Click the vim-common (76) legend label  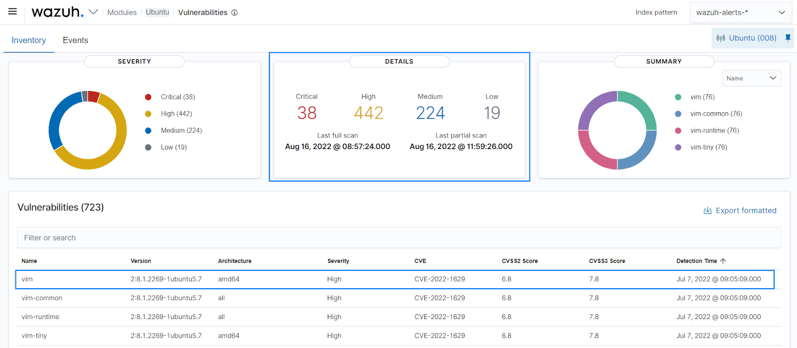pos(716,114)
